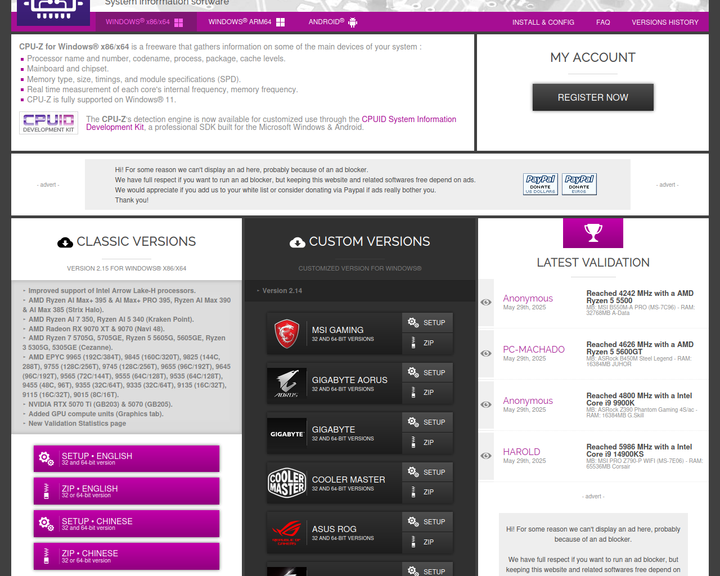Image resolution: width=720 pixels, height=576 pixels.
Task: Click the MSI Gaming dragon logo
Action: 287,334
